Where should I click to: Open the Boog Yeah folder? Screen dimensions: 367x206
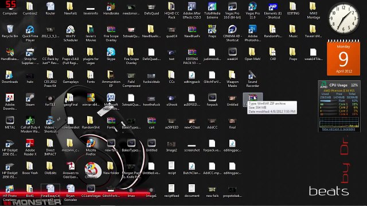(x=30, y=168)
